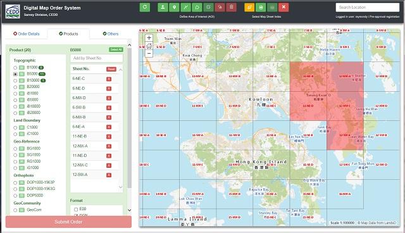This screenshot has height=233, width=405.
Task: Select the B1000 product radio button
Action: pyautogui.click(x=15, y=68)
